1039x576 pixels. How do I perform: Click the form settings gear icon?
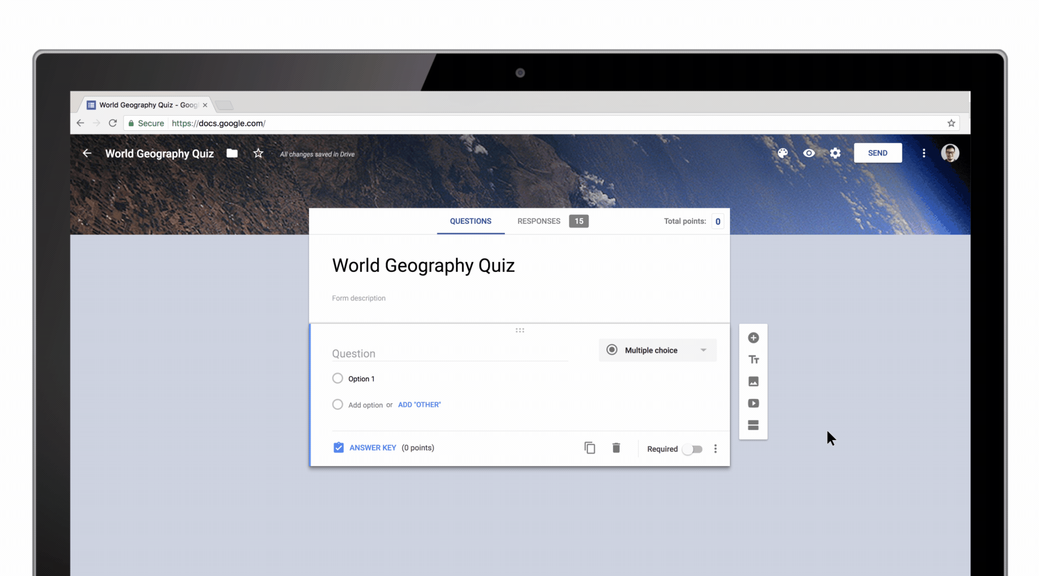pos(836,153)
